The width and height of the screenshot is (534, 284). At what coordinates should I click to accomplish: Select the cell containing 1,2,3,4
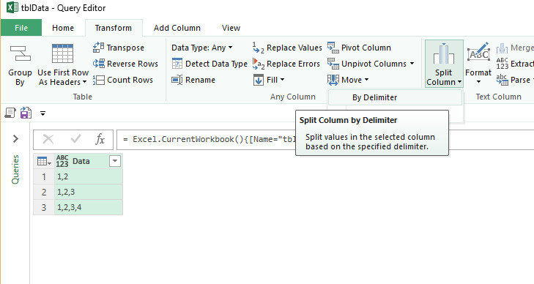point(88,207)
